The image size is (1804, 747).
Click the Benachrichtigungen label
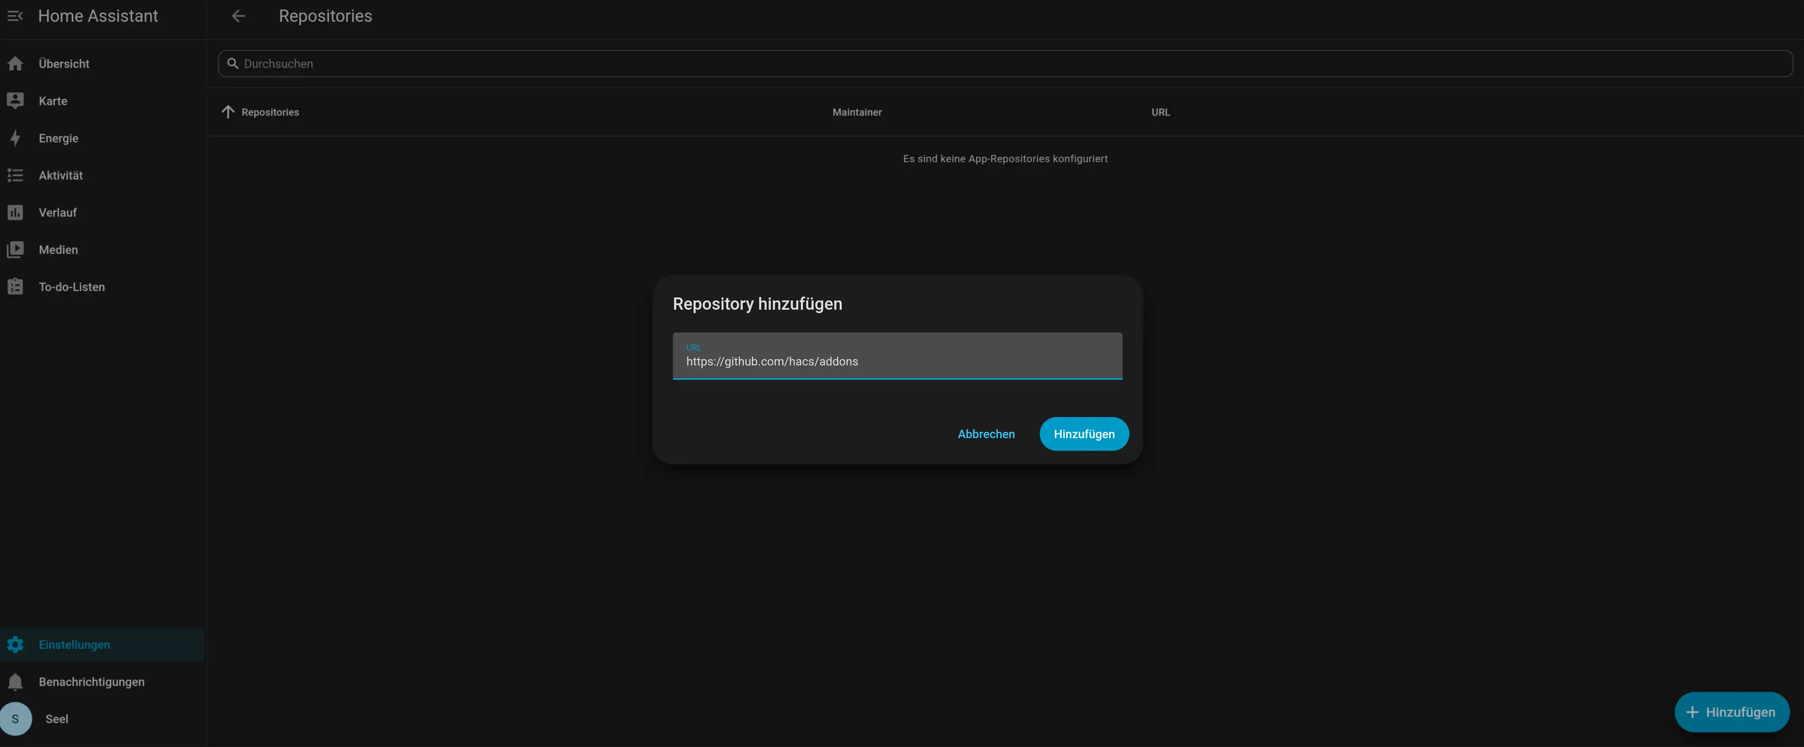(x=92, y=681)
